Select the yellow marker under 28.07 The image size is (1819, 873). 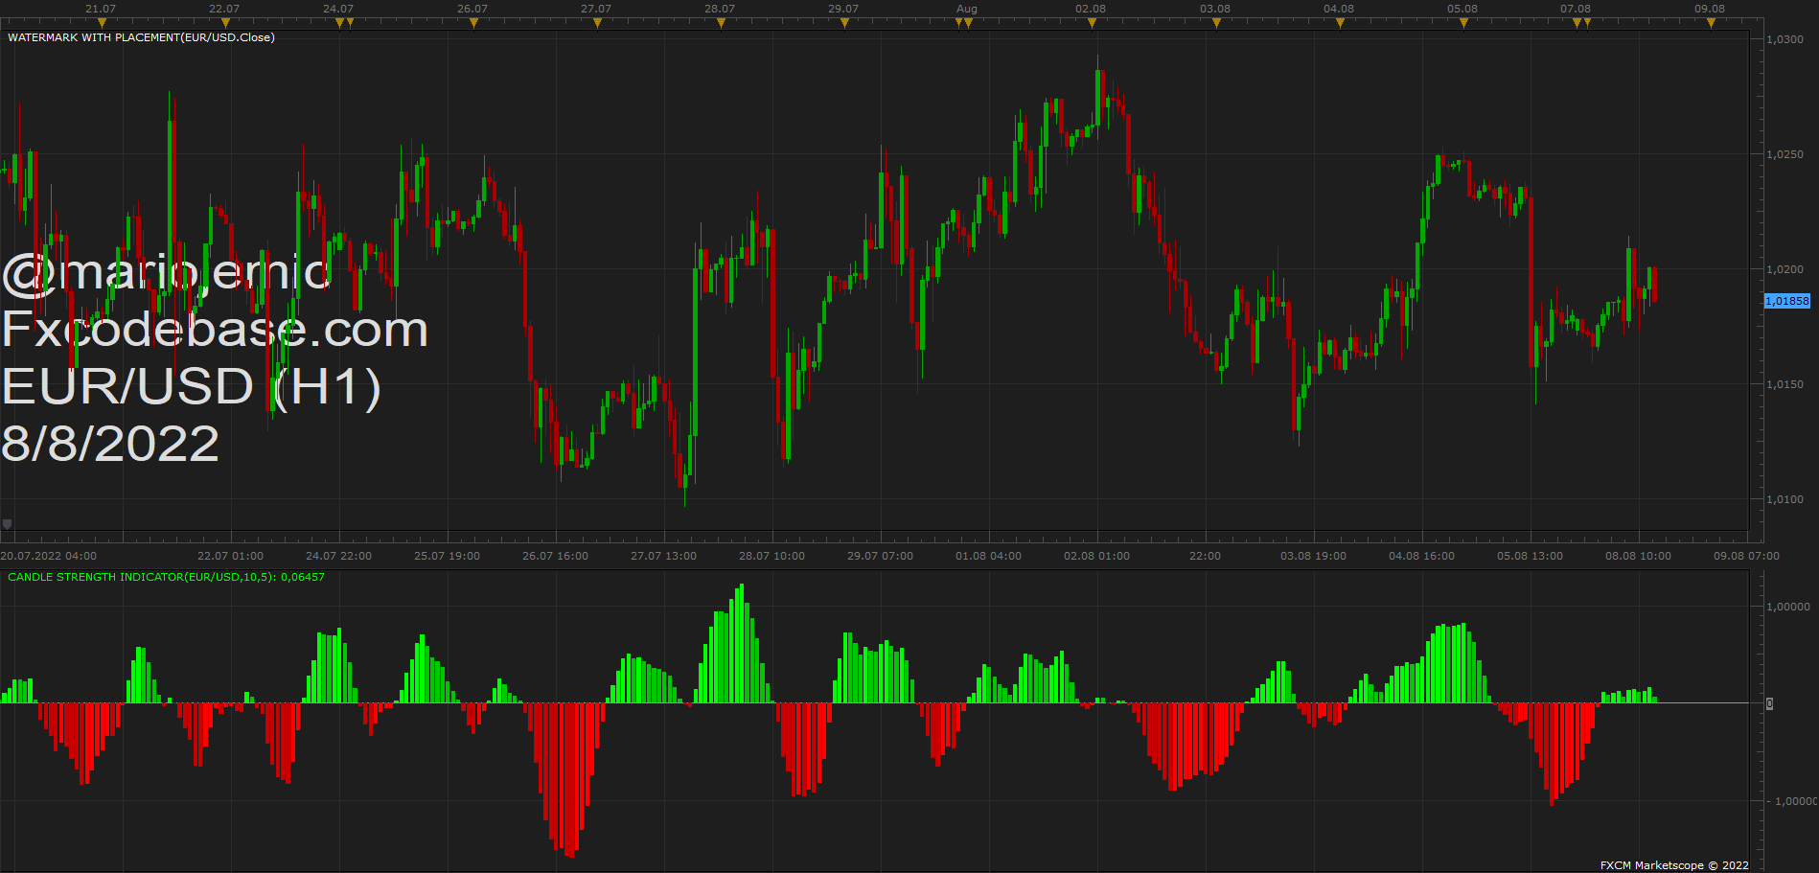click(721, 23)
